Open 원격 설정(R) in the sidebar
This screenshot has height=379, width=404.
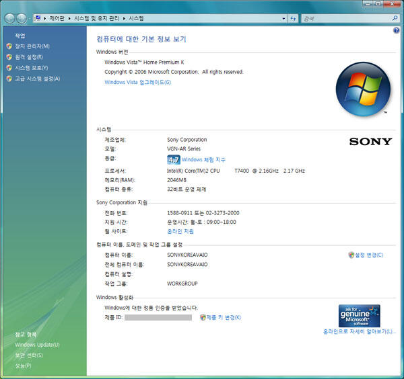pyautogui.click(x=29, y=57)
